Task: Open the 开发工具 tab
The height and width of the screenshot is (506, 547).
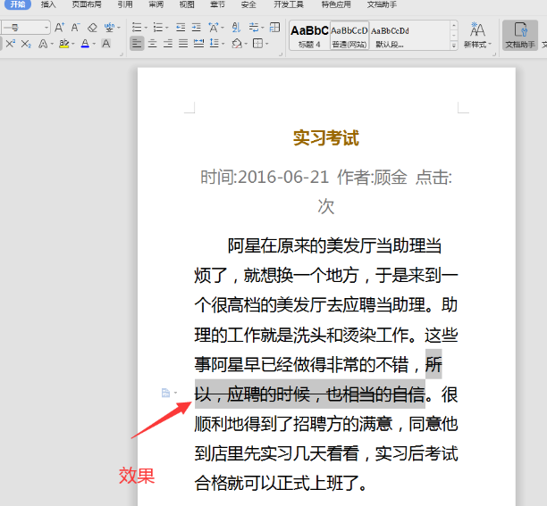Action: click(x=289, y=4)
